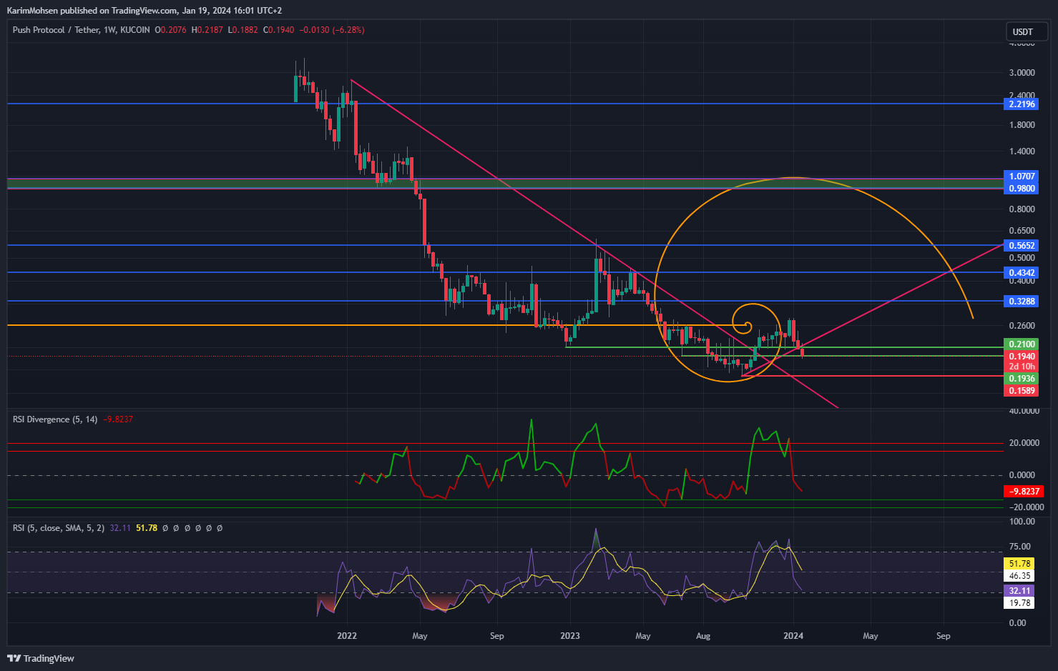The image size is (1058, 671).
Task: Click the 2024 time axis label
Action: pos(793,636)
